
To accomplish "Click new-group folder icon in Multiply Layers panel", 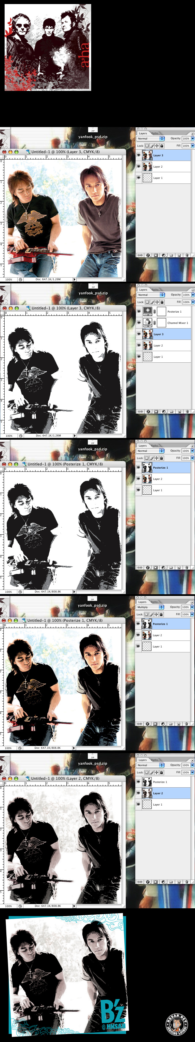I will point(171,724).
